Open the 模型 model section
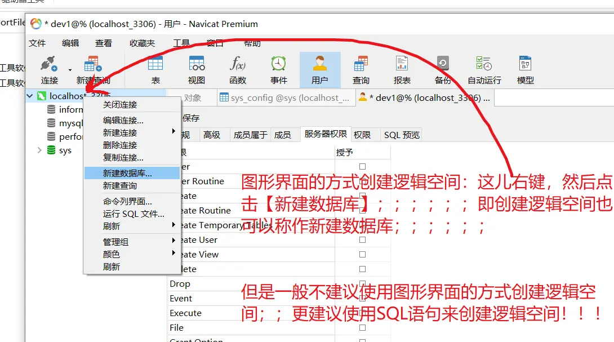Viewport: 614px width, 342px height. pyautogui.click(x=525, y=70)
